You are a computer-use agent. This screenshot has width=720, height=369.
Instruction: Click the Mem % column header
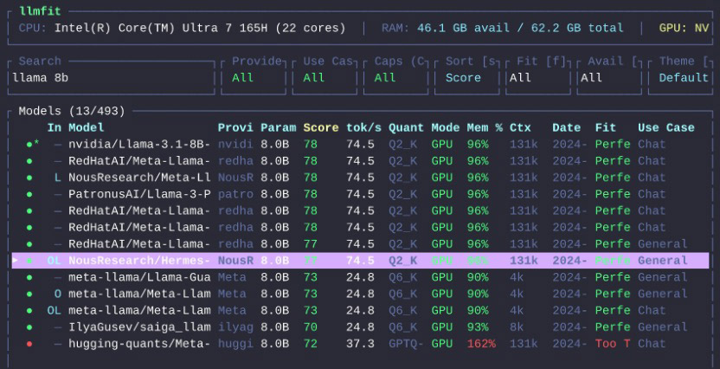pos(485,128)
